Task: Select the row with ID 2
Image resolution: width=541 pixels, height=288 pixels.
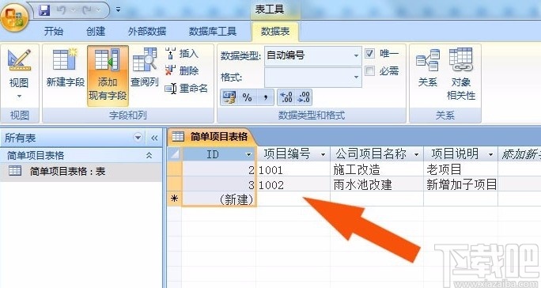Action: pos(175,169)
